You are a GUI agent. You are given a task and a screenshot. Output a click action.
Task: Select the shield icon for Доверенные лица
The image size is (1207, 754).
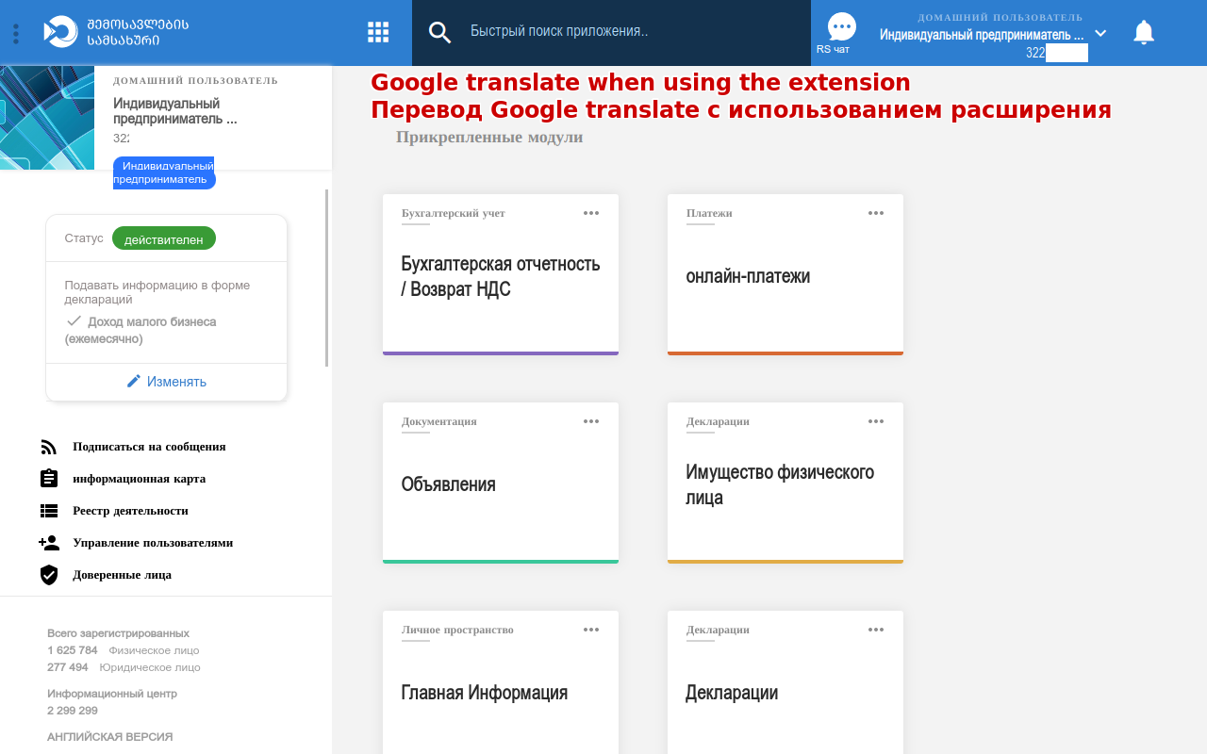click(x=49, y=574)
